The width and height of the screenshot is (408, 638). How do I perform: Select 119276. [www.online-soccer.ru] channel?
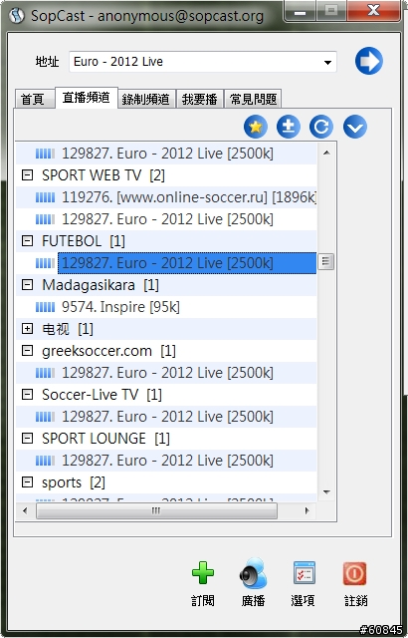click(x=189, y=197)
